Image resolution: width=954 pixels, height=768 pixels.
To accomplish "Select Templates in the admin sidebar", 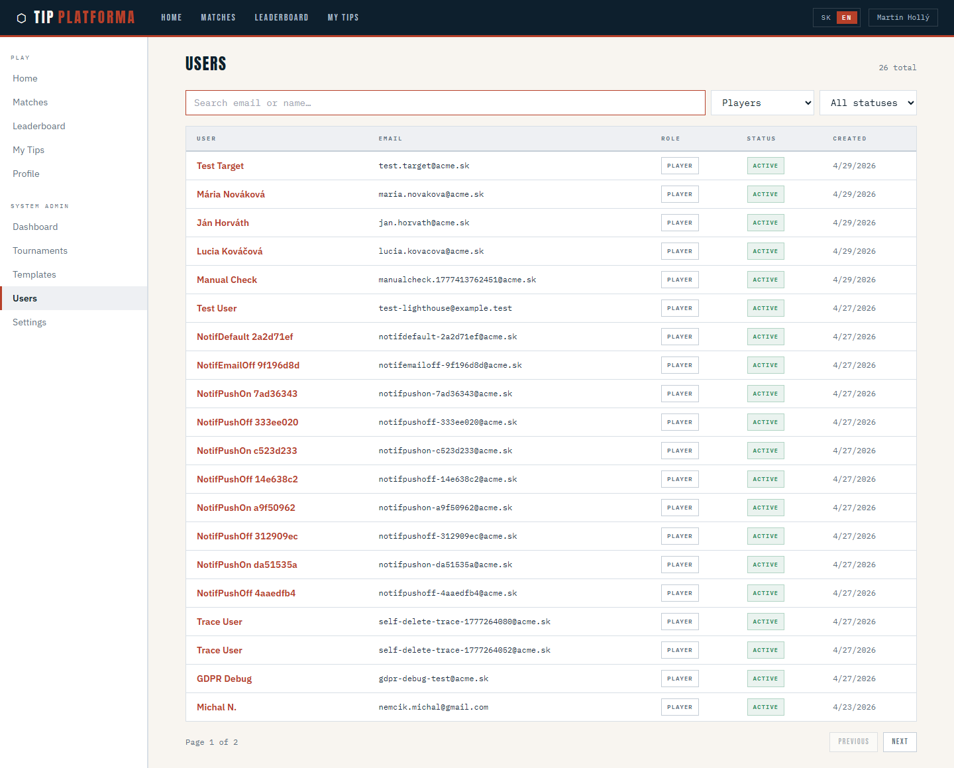I will tap(34, 274).
